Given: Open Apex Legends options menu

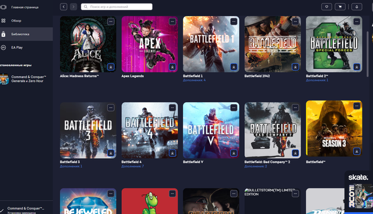Looking at the screenshot, I should pos(173,22).
